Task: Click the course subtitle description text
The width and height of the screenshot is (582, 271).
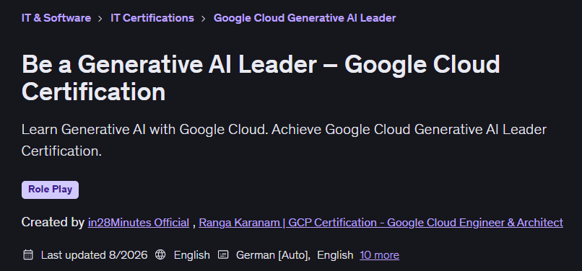Action: click(284, 140)
